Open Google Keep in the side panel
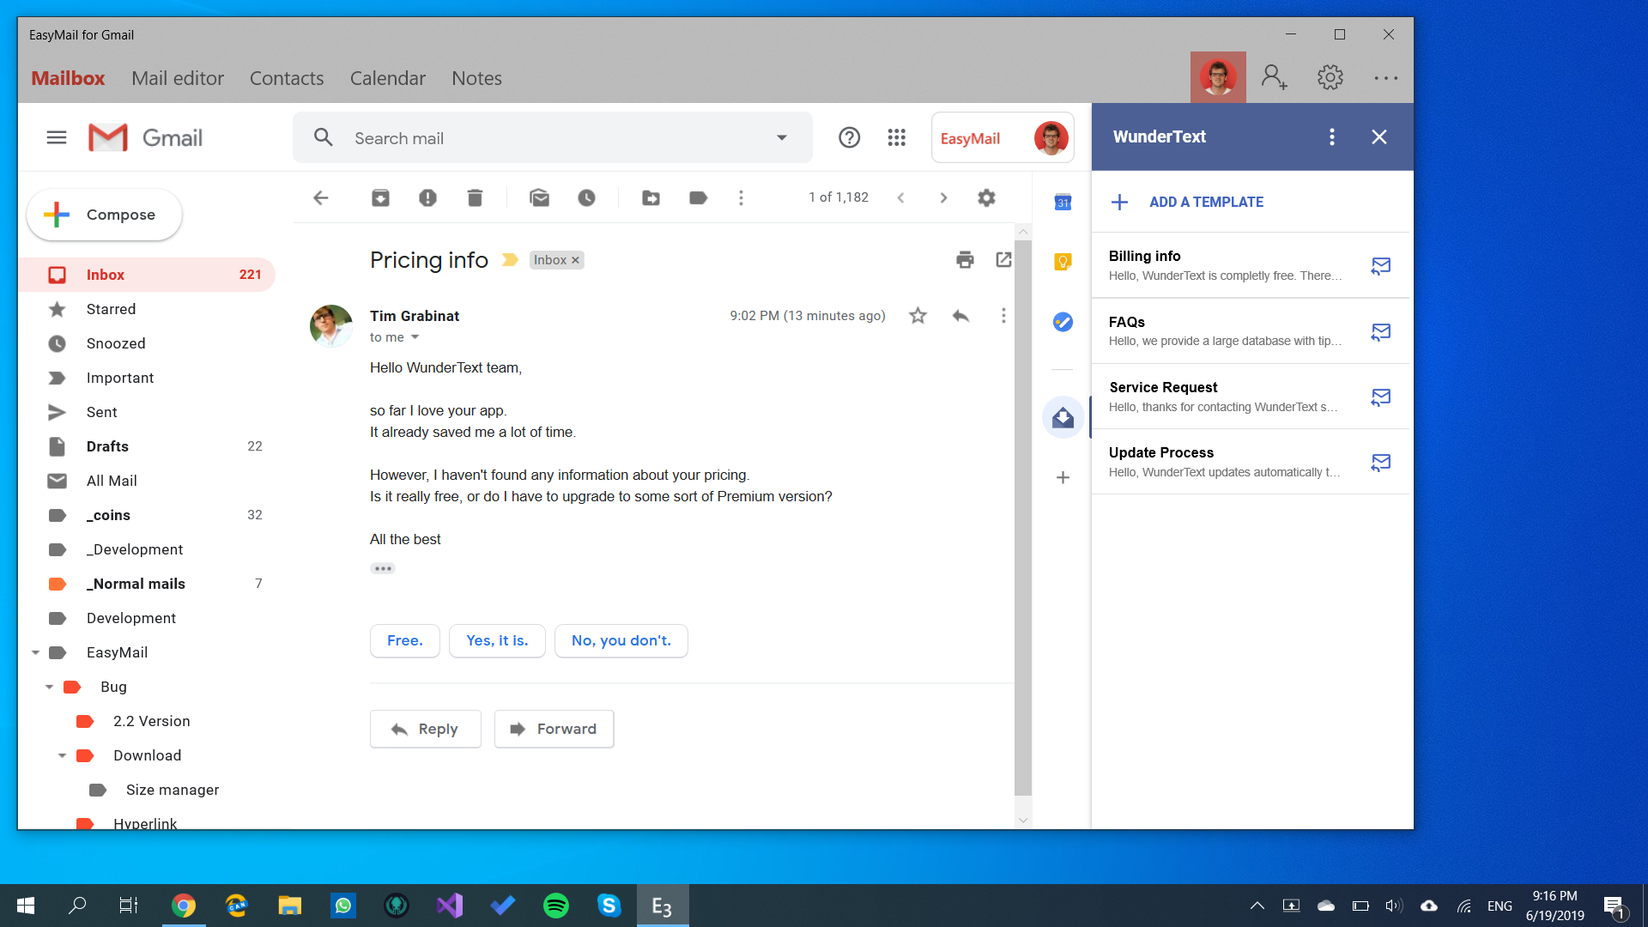Viewport: 1648px width, 927px height. (1063, 262)
